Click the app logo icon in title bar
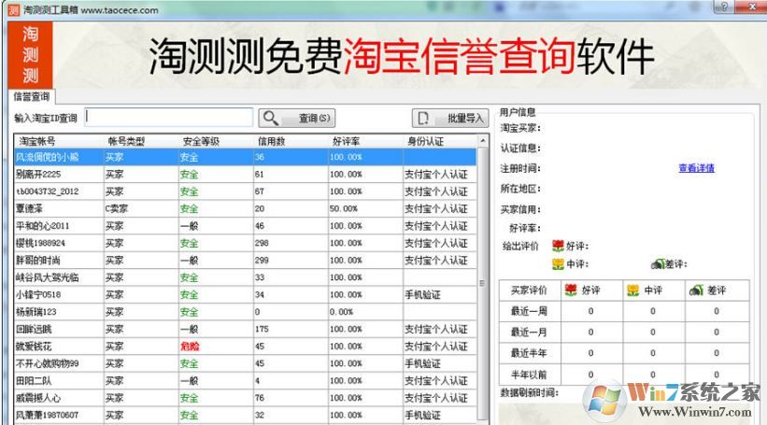 14,9
